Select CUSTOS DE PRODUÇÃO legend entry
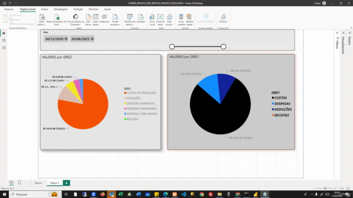The image size is (353, 198). click(140, 93)
